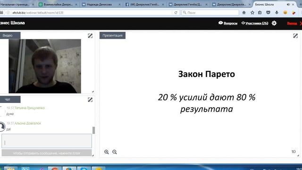Mute audio on Бизнес Школа tab
The width and height of the screenshot is (302, 170).
click(288, 4)
